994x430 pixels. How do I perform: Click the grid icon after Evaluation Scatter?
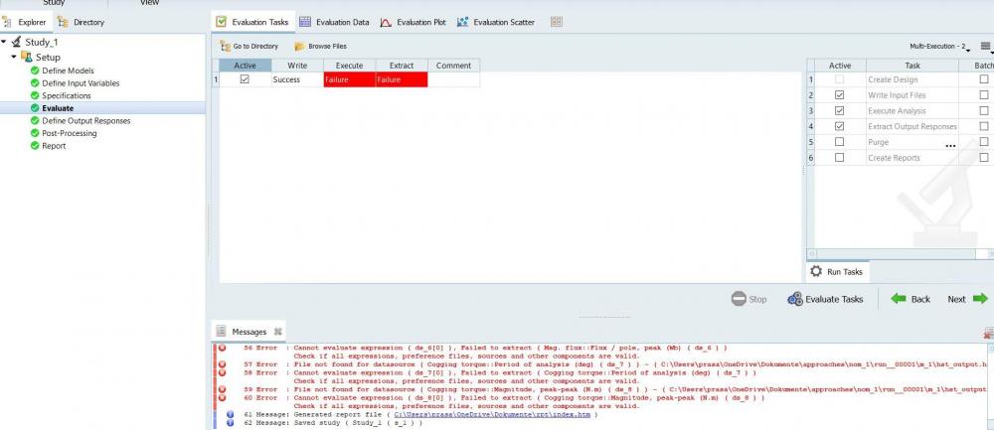pos(556,22)
